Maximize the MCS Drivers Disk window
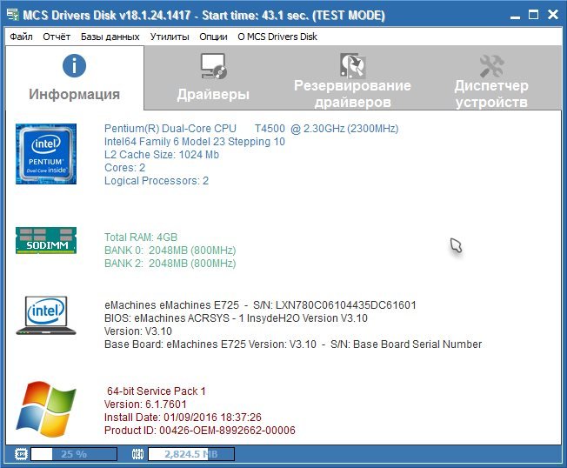This screenshot has height=468, width=567. (x=533, y=15)
